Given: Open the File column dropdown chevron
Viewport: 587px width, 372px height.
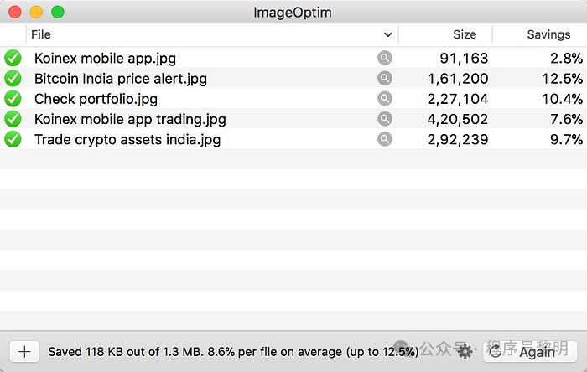Looking at the screenshot, I should tap(387, 35).
